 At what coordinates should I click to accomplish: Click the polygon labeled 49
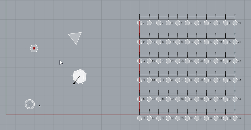(187, 99)
